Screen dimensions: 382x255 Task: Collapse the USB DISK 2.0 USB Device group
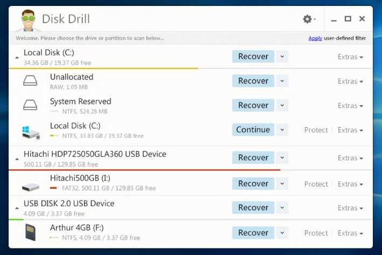17,209
